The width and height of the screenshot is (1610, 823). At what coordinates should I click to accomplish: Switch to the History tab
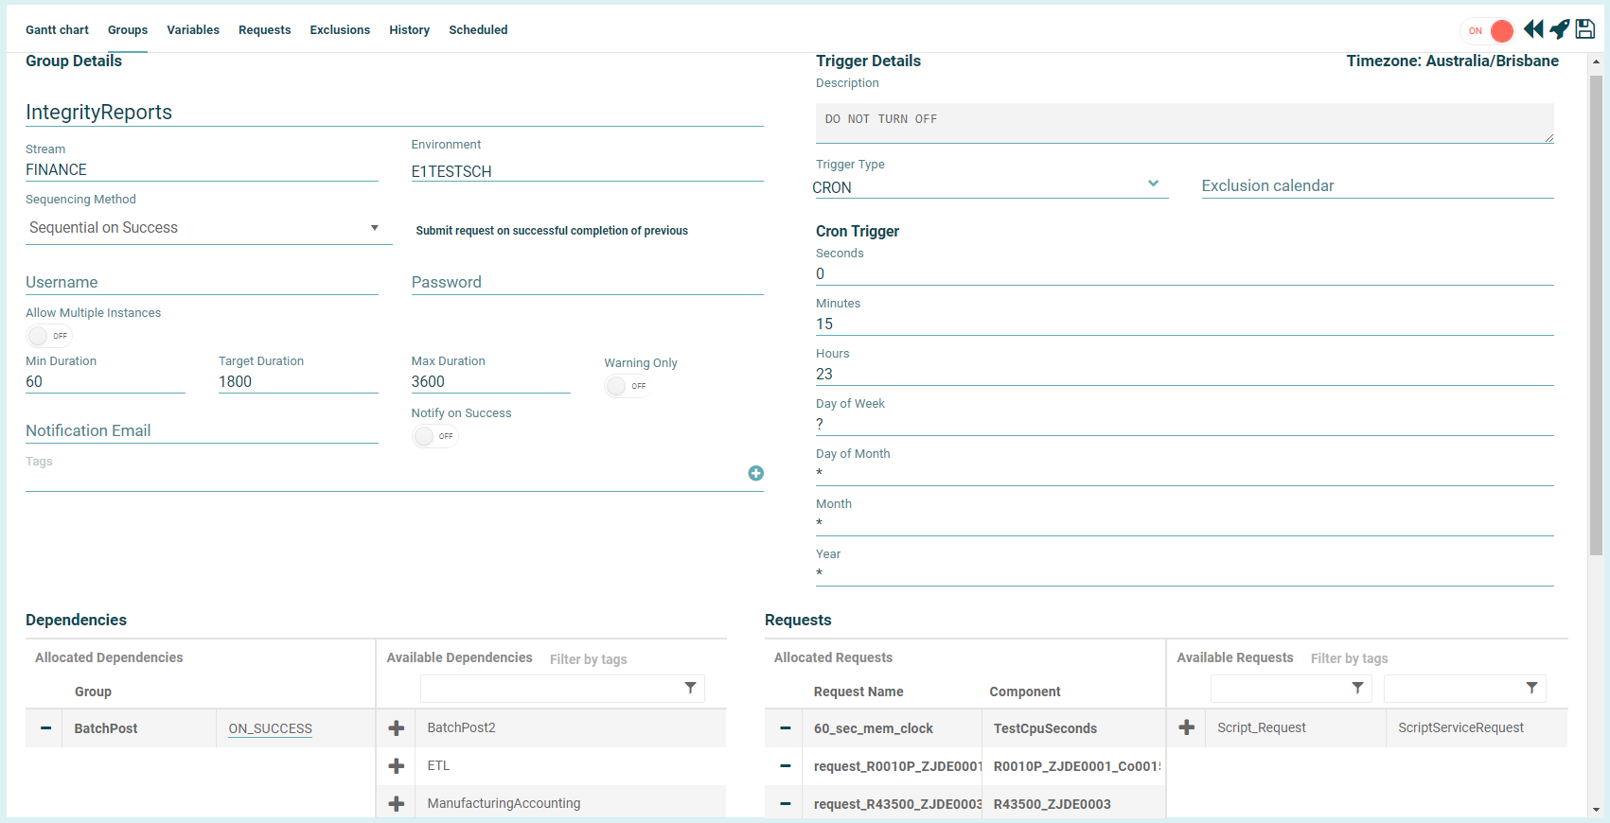pos(409,30)
